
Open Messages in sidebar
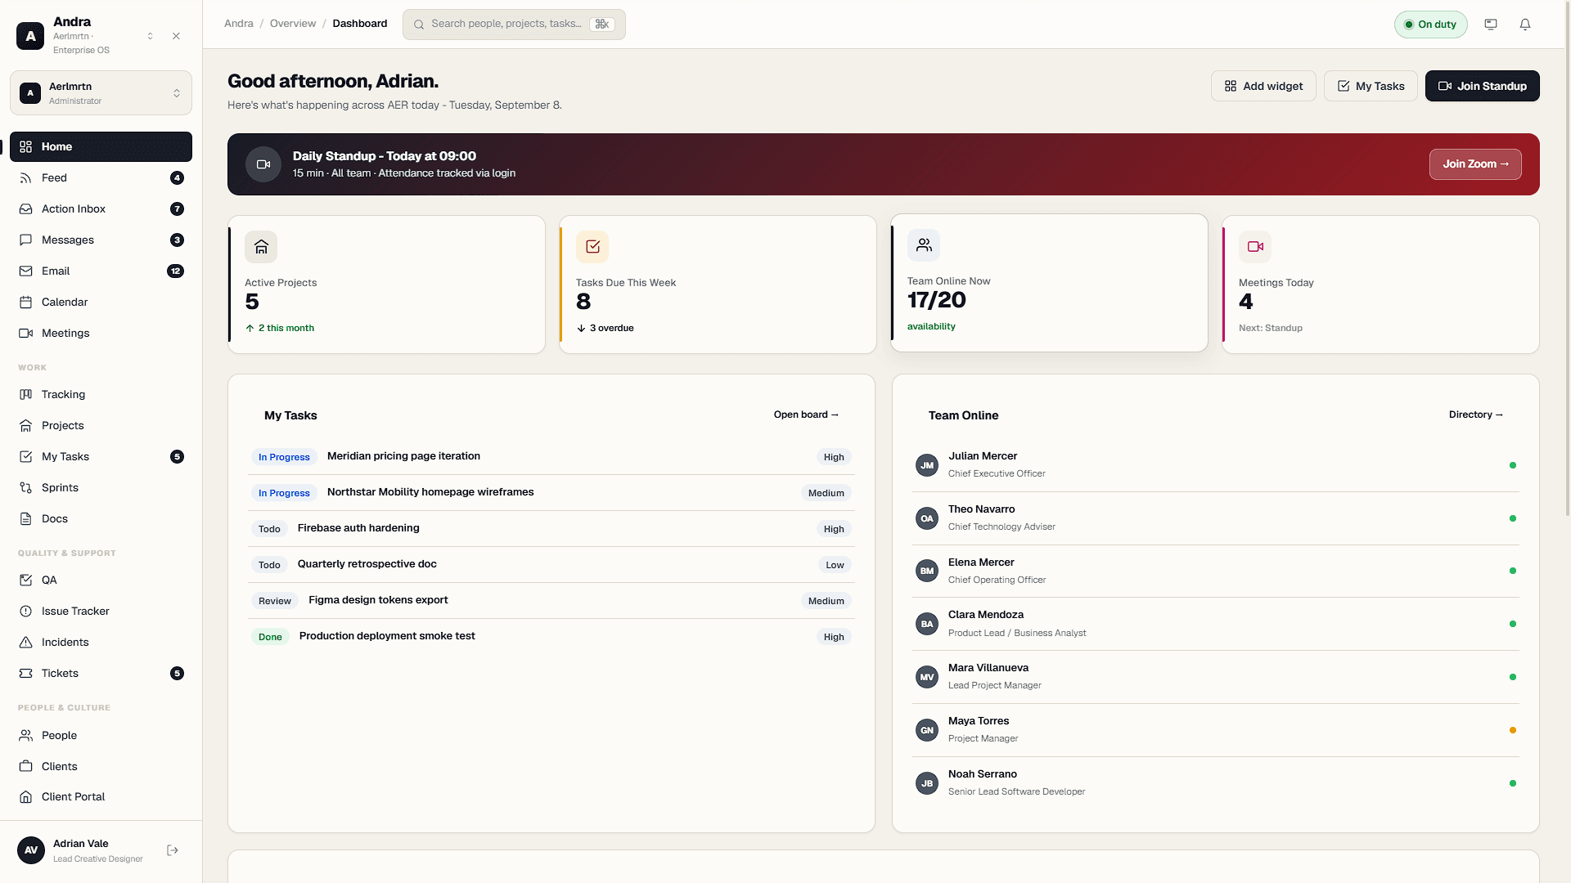101,240
